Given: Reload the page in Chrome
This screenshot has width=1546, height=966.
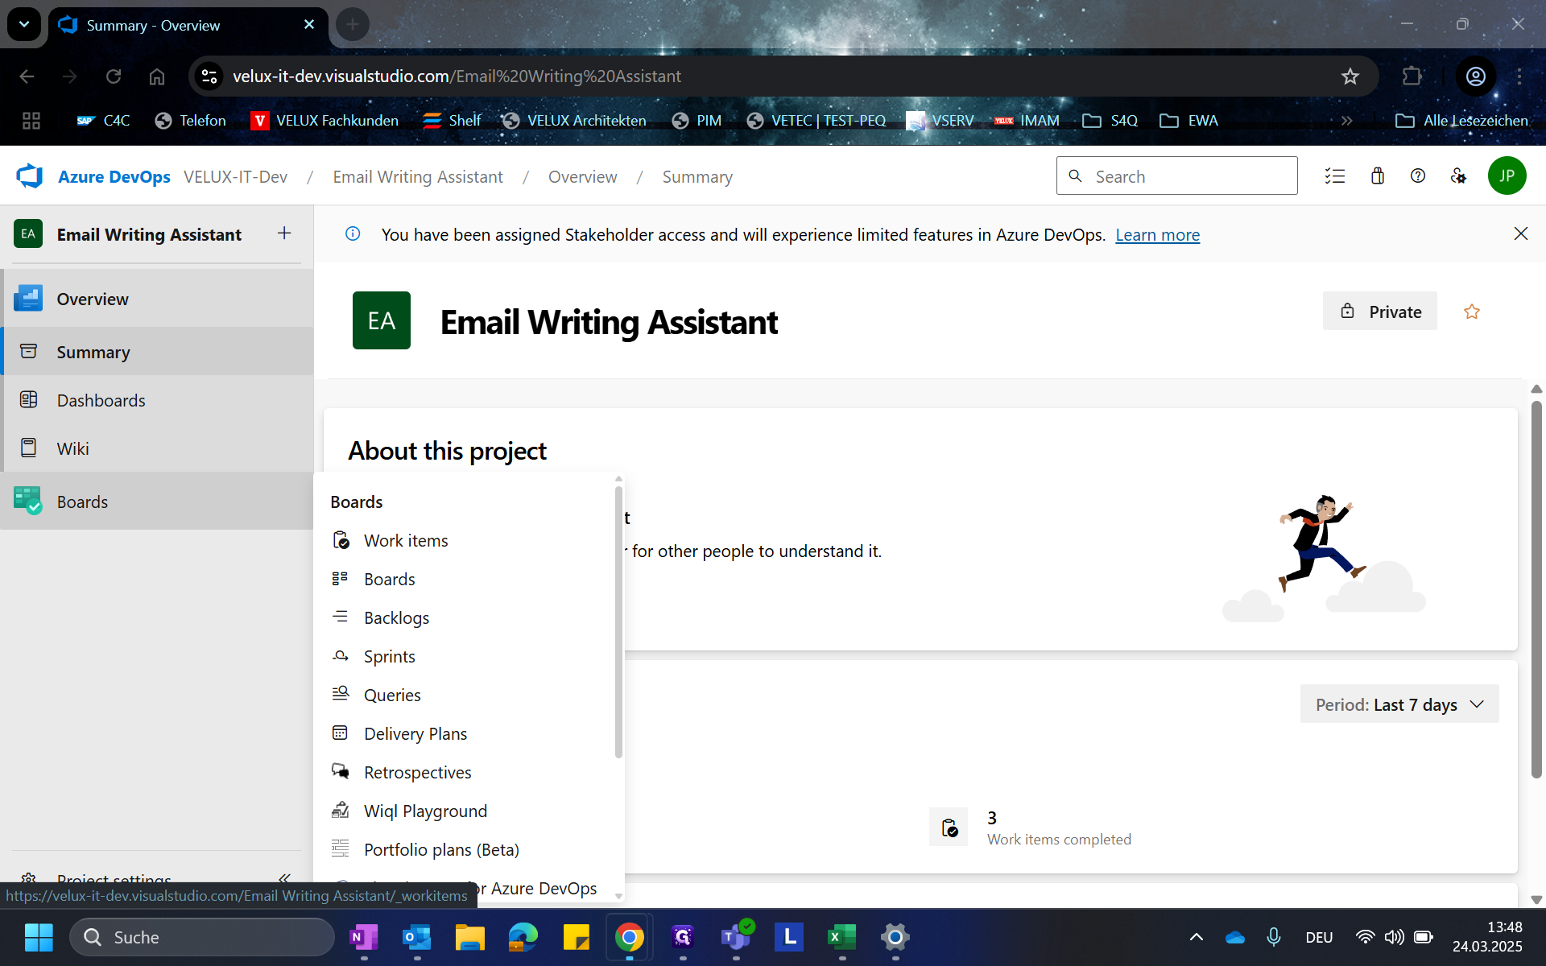Looking at the screenshot, I should pyautogui.click(x=114, y=76).
